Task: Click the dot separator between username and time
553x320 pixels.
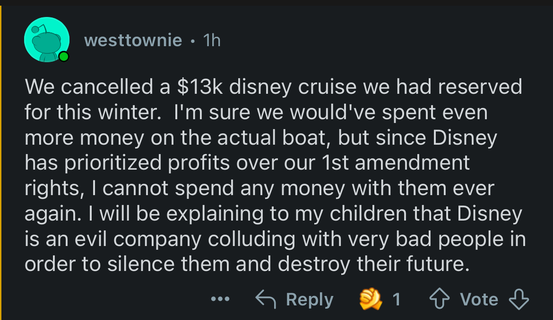Action: click(192, 41)
